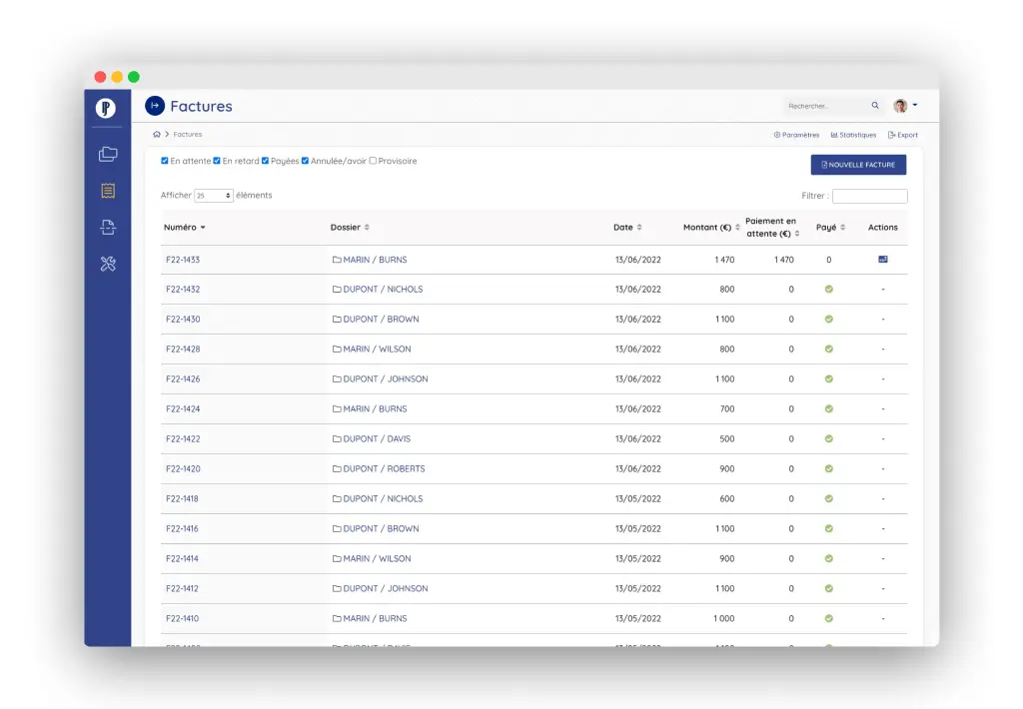Open Paramètres from the top menu

[796, 135]
